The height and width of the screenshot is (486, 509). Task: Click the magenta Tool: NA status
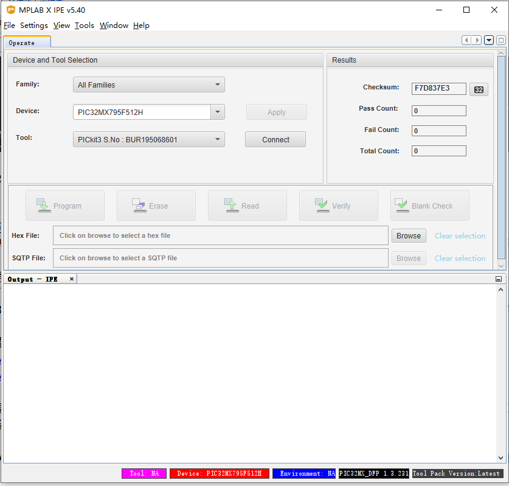[144, 473]
